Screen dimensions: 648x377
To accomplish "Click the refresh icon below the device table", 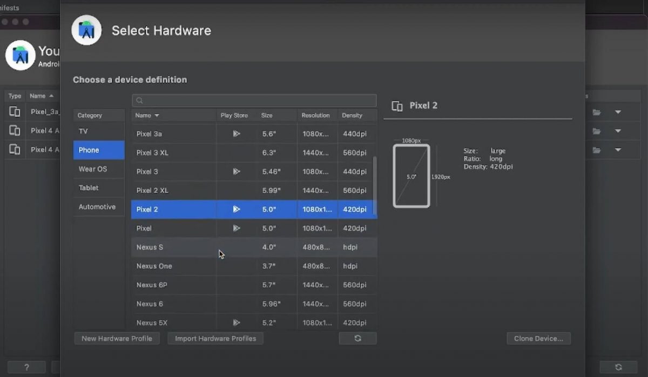I will click(357, 338).
